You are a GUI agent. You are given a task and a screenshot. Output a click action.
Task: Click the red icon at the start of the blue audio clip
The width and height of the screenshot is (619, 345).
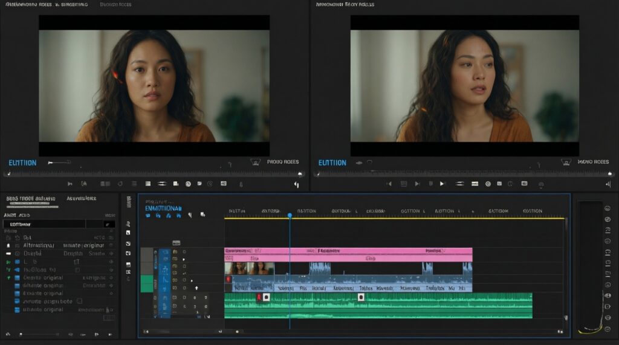[228, 279]
